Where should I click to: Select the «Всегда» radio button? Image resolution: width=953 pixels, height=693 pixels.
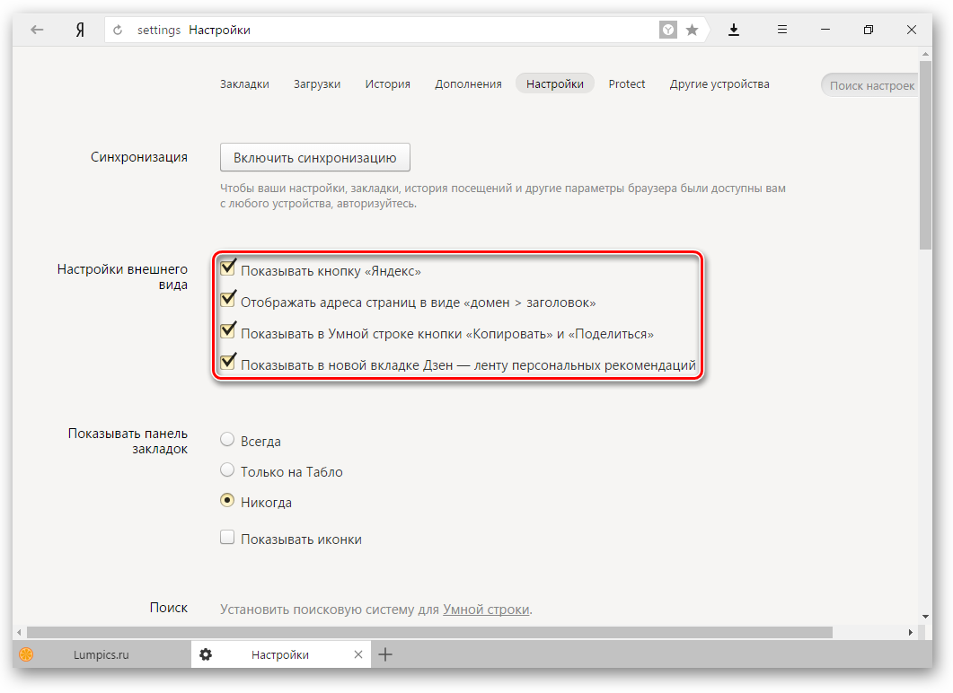pyautogui.click(x=228, y=440)
